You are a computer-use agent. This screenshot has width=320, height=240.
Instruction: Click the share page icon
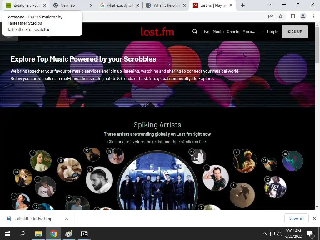coord(271,16)
